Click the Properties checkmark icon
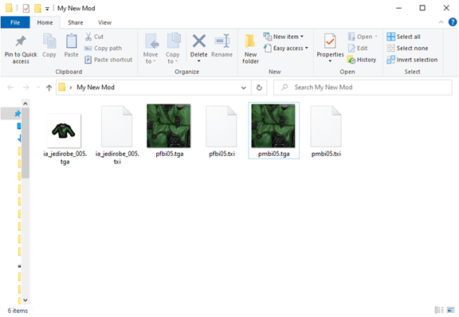 tap(330, 41)
